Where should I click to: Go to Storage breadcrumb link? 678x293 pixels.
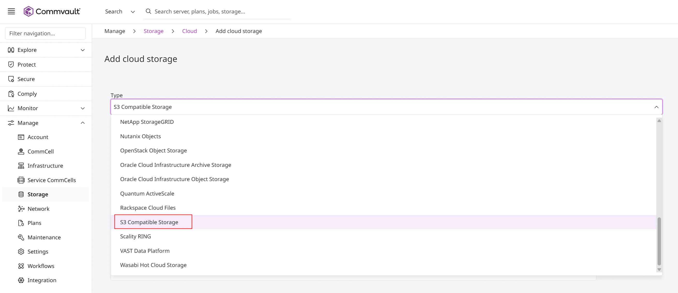(154, 31)
